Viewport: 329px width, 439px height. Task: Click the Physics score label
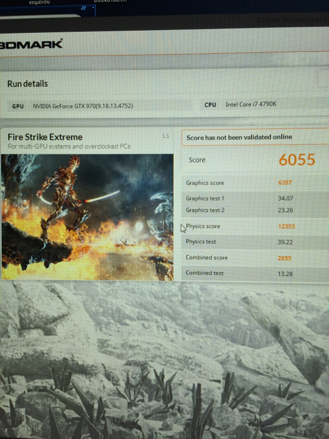pos(203,226)
